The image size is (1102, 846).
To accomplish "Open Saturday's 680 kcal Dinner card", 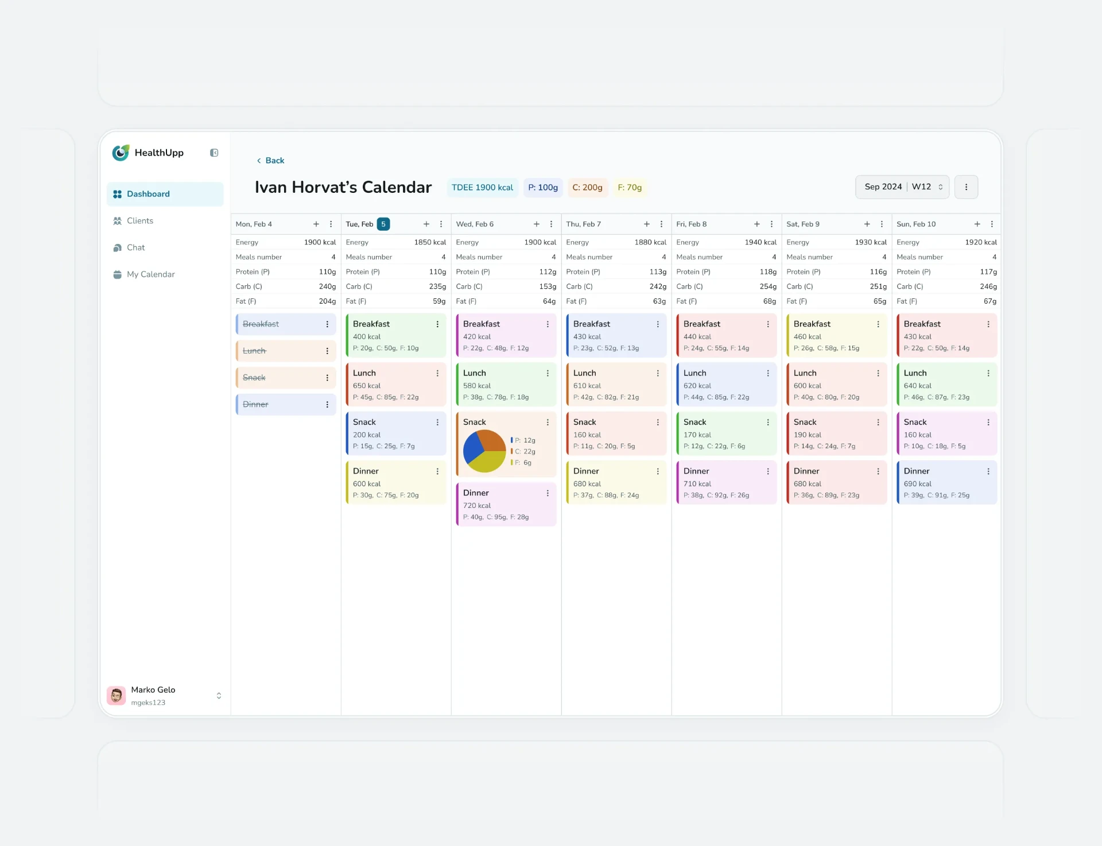I will point(837,483).
